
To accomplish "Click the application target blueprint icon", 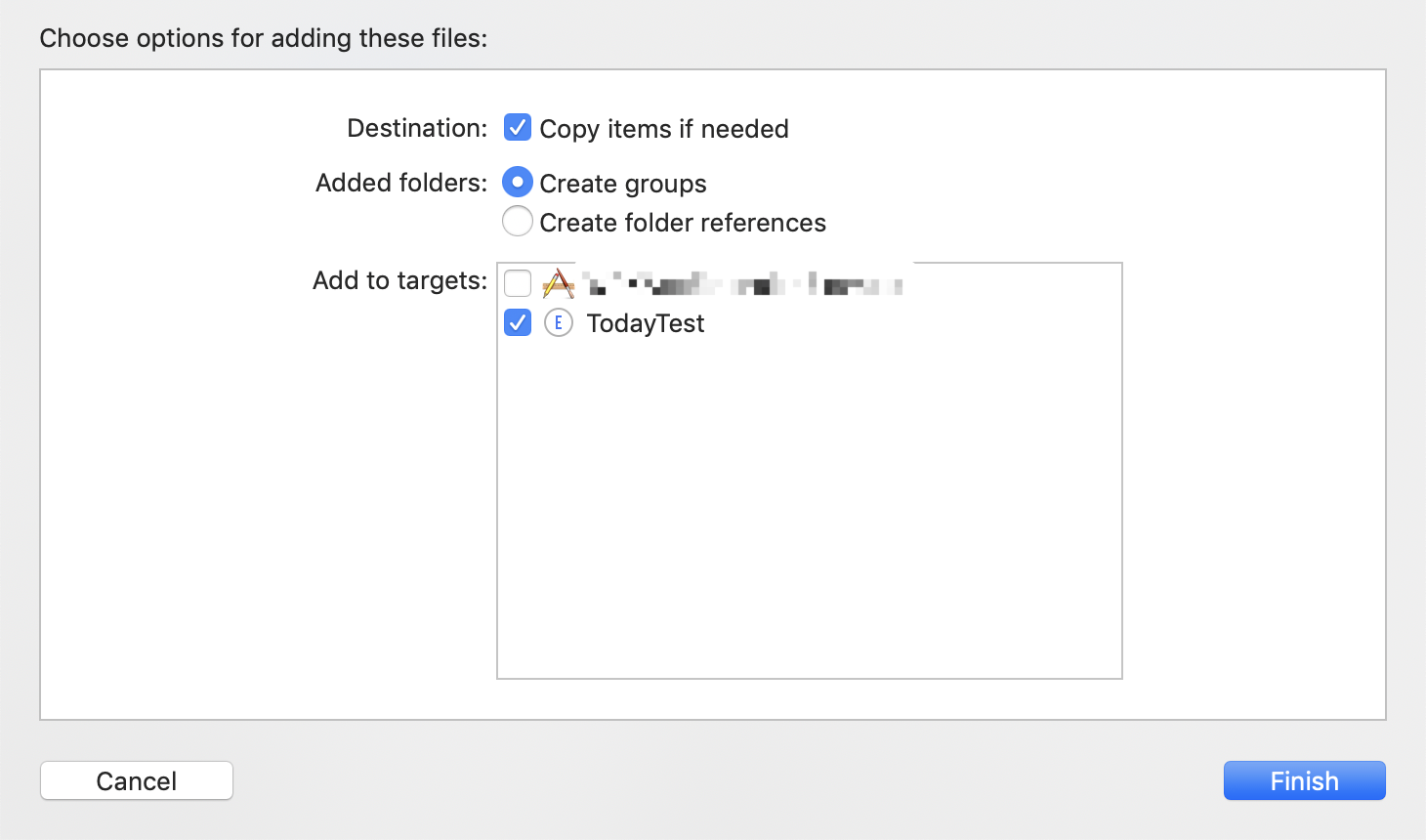I will pyautogui.click(x=558, y=284).
